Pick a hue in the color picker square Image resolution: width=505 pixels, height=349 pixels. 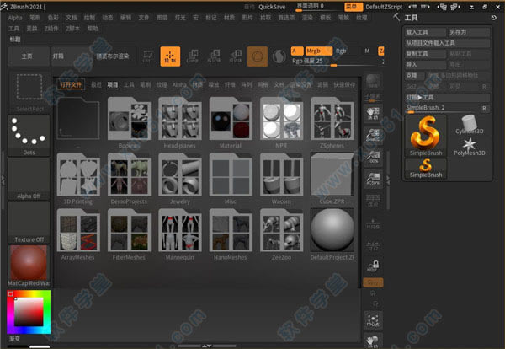[29, 312]
